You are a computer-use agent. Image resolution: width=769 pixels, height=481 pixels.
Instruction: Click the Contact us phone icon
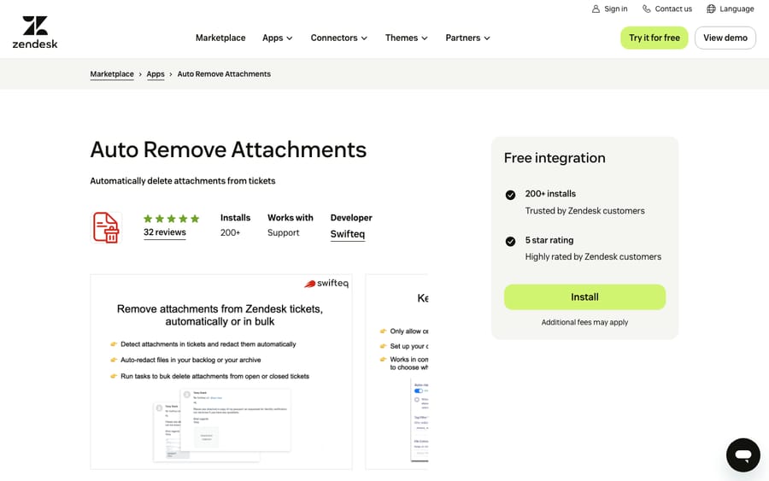(647, 9)
